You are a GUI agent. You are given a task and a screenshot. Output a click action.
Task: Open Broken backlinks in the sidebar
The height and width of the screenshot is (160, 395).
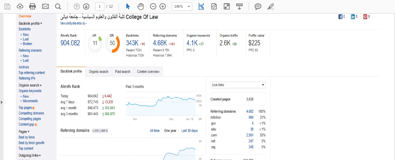[27, 44]
